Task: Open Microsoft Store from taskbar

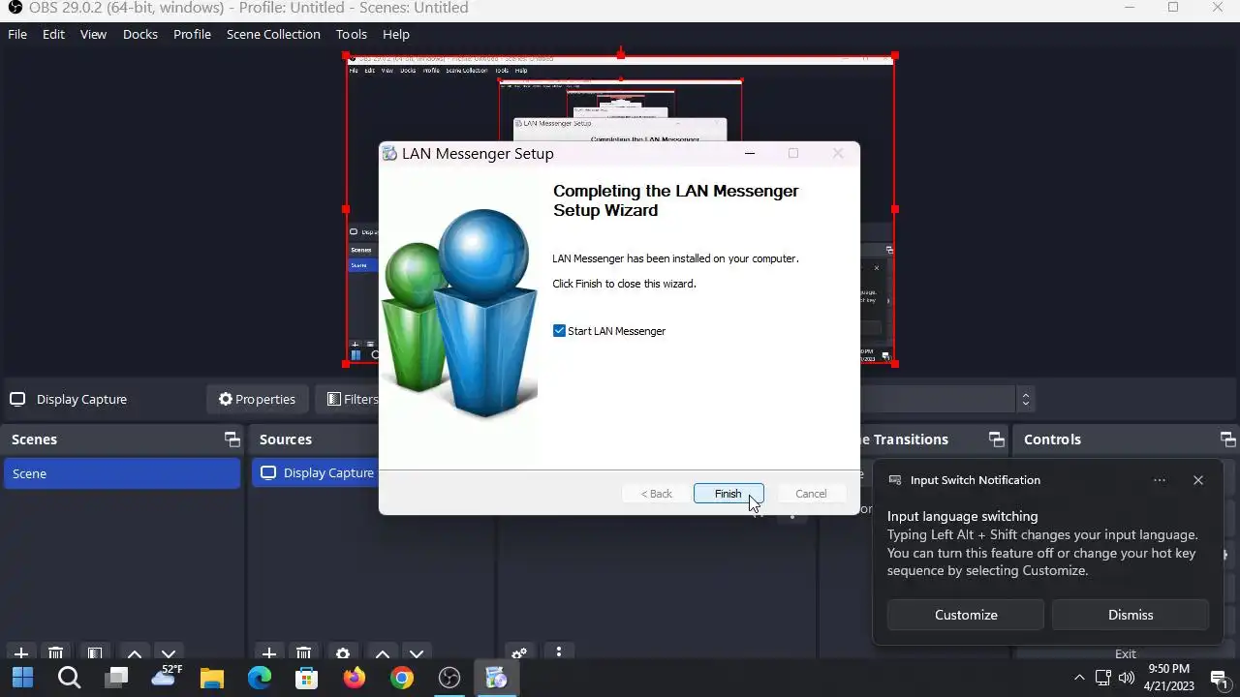Action: click(307, 678)
